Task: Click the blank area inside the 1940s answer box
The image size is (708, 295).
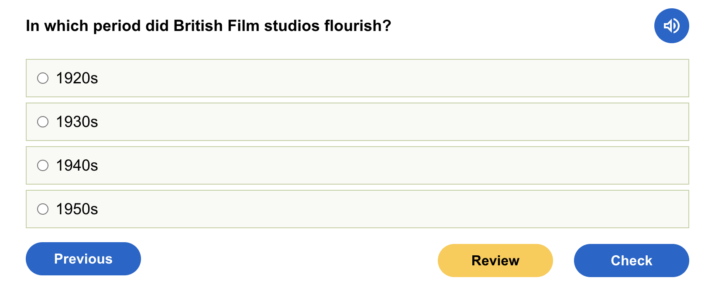Action: (393, 165)
